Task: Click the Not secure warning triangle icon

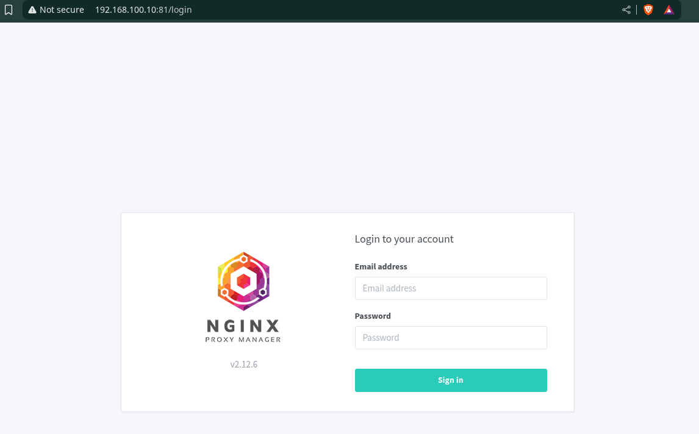Action: tap(32, 10)
